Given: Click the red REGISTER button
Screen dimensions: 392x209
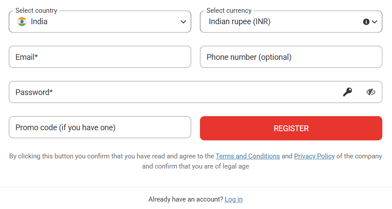Looking at the screenshot, I should pos(291,128).
